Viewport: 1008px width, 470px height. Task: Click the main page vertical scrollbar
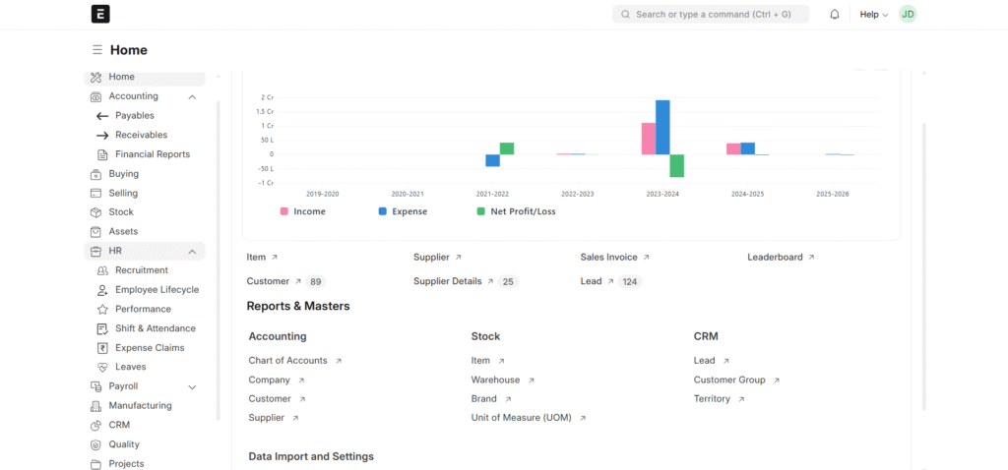pos(924,267)
